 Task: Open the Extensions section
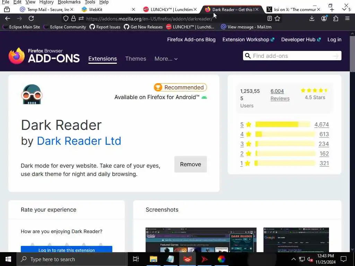pos(103,59)
